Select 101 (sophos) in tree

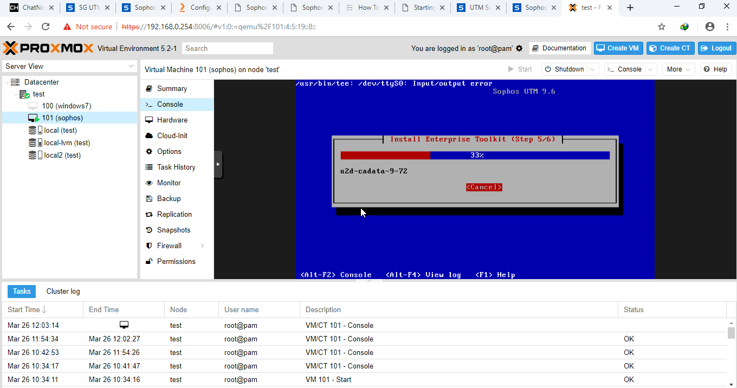click(x=70, y=118)
